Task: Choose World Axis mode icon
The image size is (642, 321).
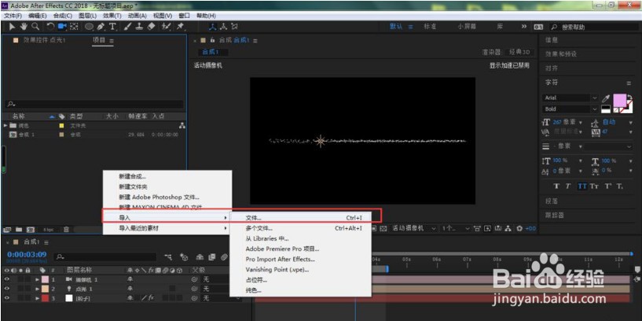Action: coord(223,27)
